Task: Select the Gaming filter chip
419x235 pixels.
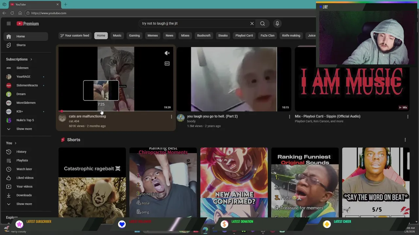Action: point(134,36)
